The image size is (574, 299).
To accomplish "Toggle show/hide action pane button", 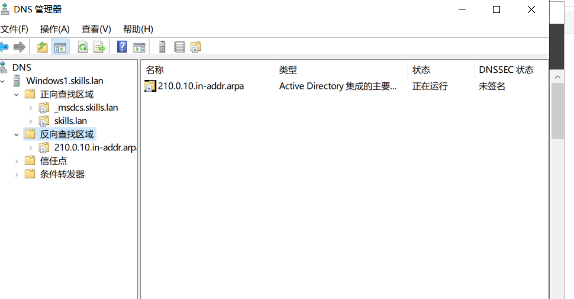I will 139,47.
